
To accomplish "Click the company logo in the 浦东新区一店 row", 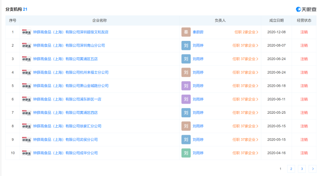I will pos(27,99).
